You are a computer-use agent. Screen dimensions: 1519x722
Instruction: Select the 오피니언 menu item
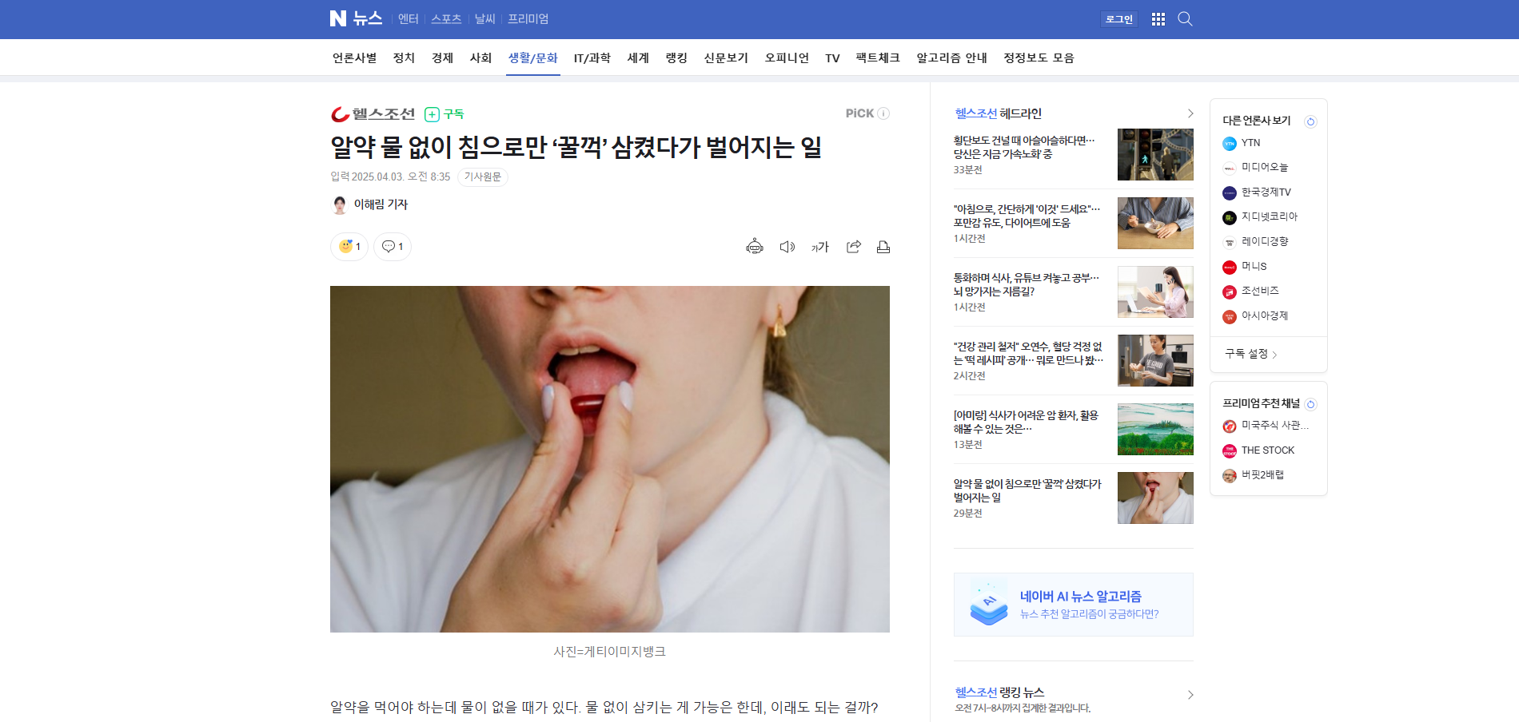(787, 58)
